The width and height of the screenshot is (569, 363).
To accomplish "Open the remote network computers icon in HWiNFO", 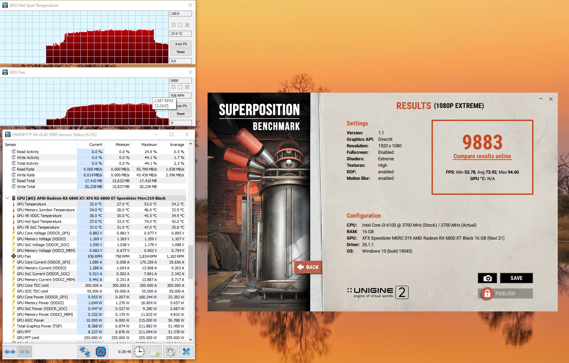I will coord(84,351).
